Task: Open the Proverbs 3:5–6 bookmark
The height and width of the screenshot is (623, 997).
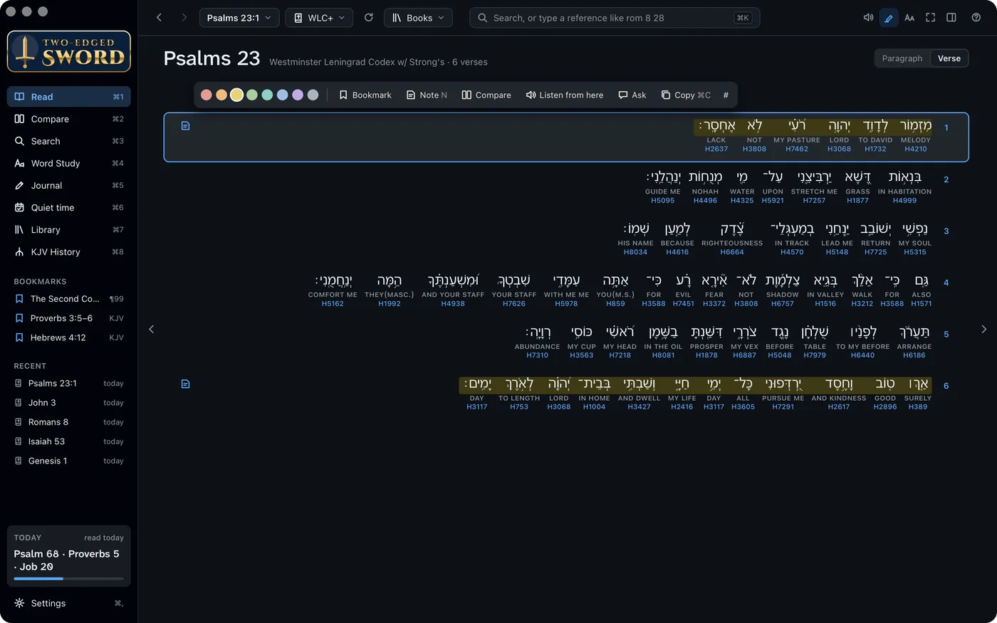Action: pos(69,318)
